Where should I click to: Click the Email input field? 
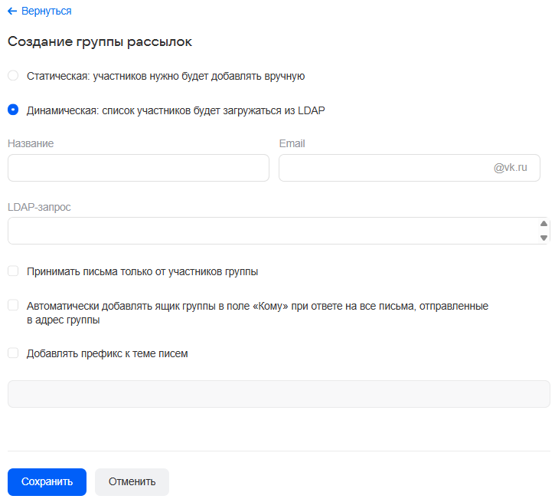[383, 168]
